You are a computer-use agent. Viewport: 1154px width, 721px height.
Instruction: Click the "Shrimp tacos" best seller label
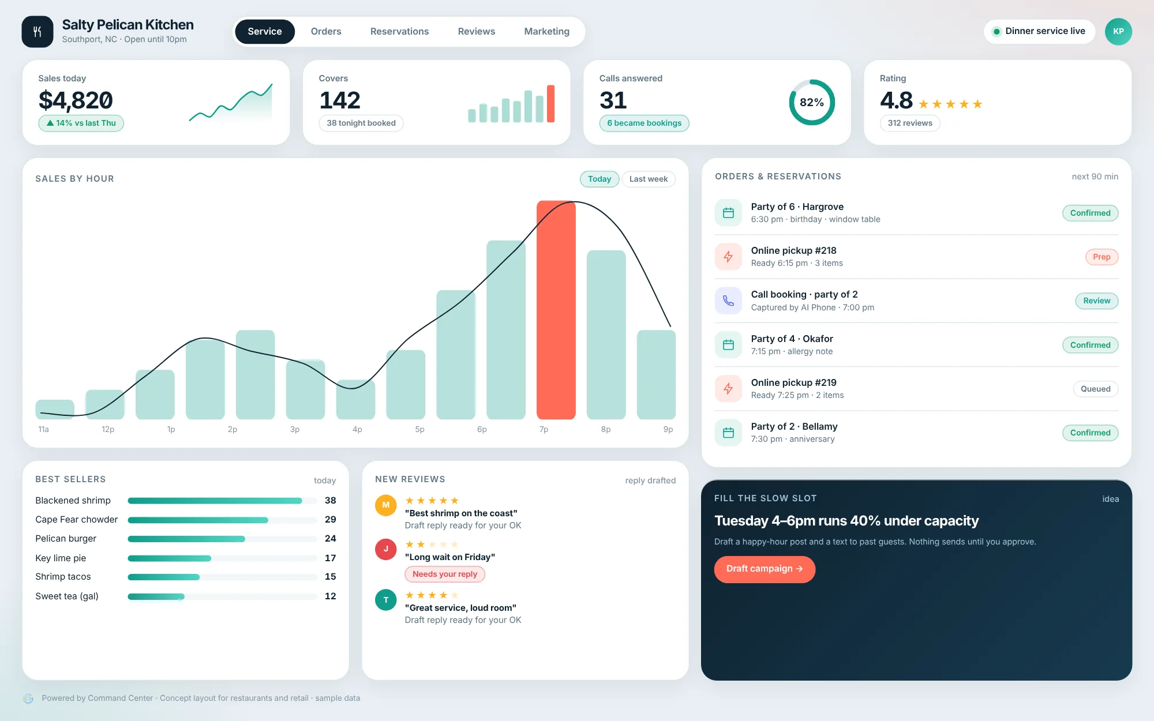tap(63, 577)
